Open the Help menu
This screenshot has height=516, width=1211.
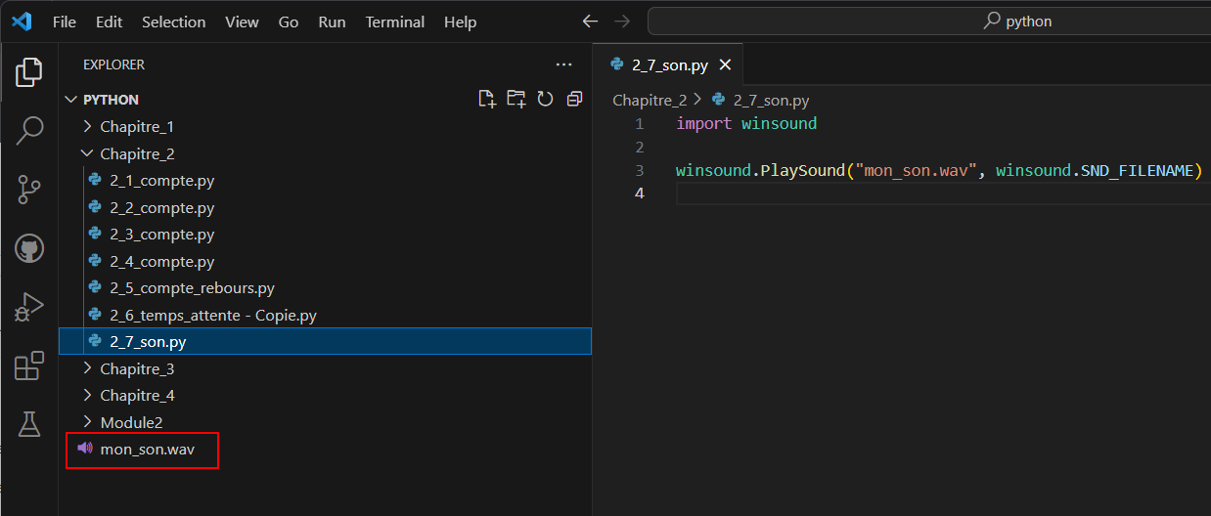pyautogui.click(x=460, y=21)
